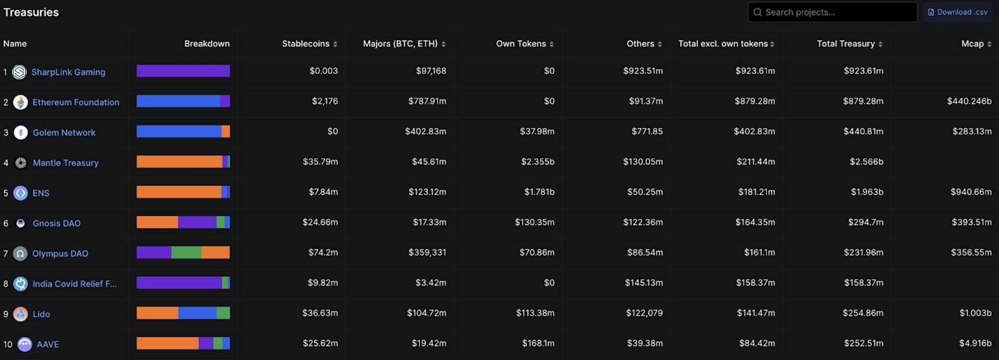
Task: Click the Gnosis DAO breakdown color bar
Action: [x=183, y=222]
